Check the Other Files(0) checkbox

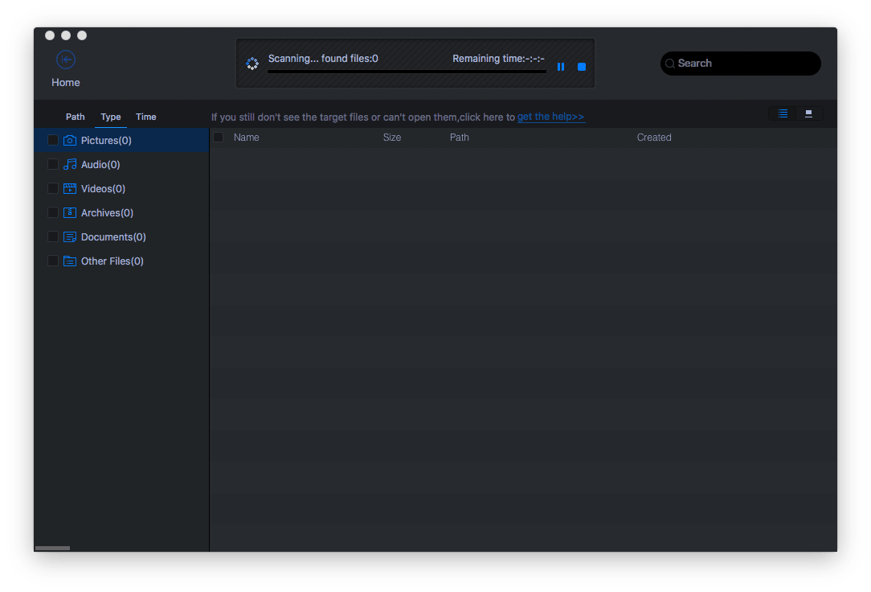pos(53,261)
